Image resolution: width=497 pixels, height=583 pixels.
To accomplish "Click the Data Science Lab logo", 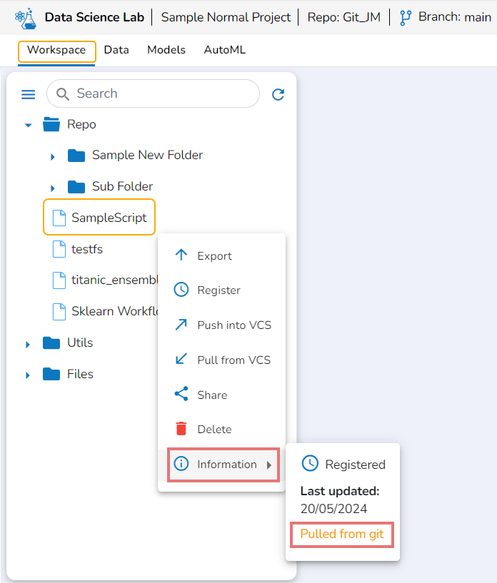I will point(25,17).
